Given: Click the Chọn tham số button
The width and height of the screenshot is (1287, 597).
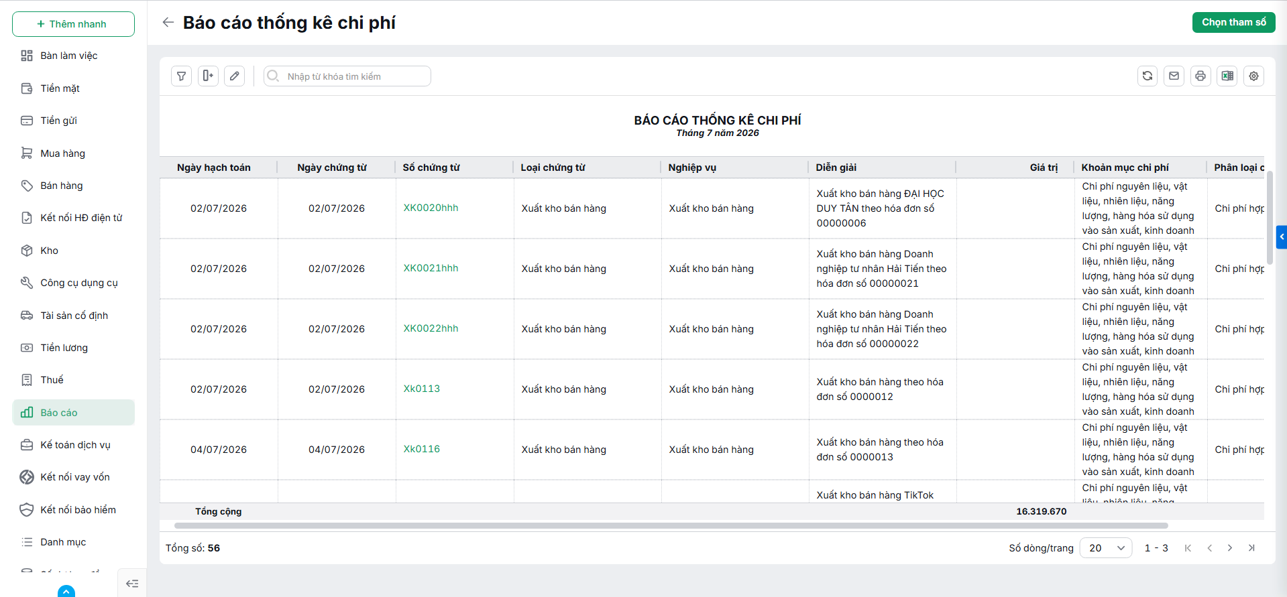Looking at the screenshot, I should tap(1234, 22).
